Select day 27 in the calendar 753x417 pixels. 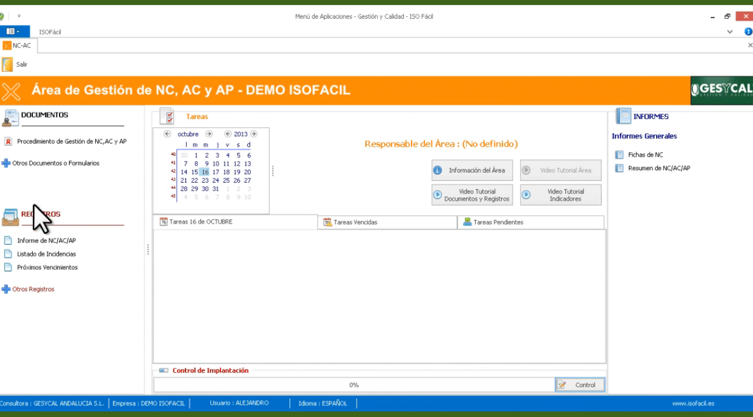click(x=248, y=180)
